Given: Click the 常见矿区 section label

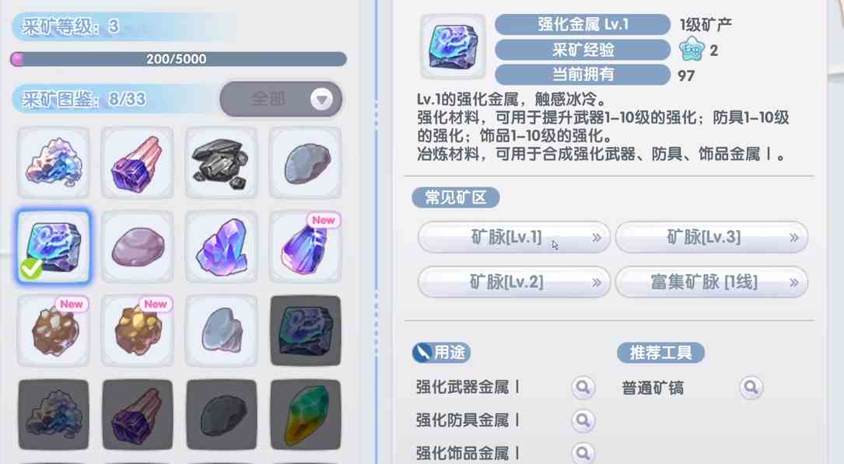Looking at the screenshot, I should pos(455,197).
